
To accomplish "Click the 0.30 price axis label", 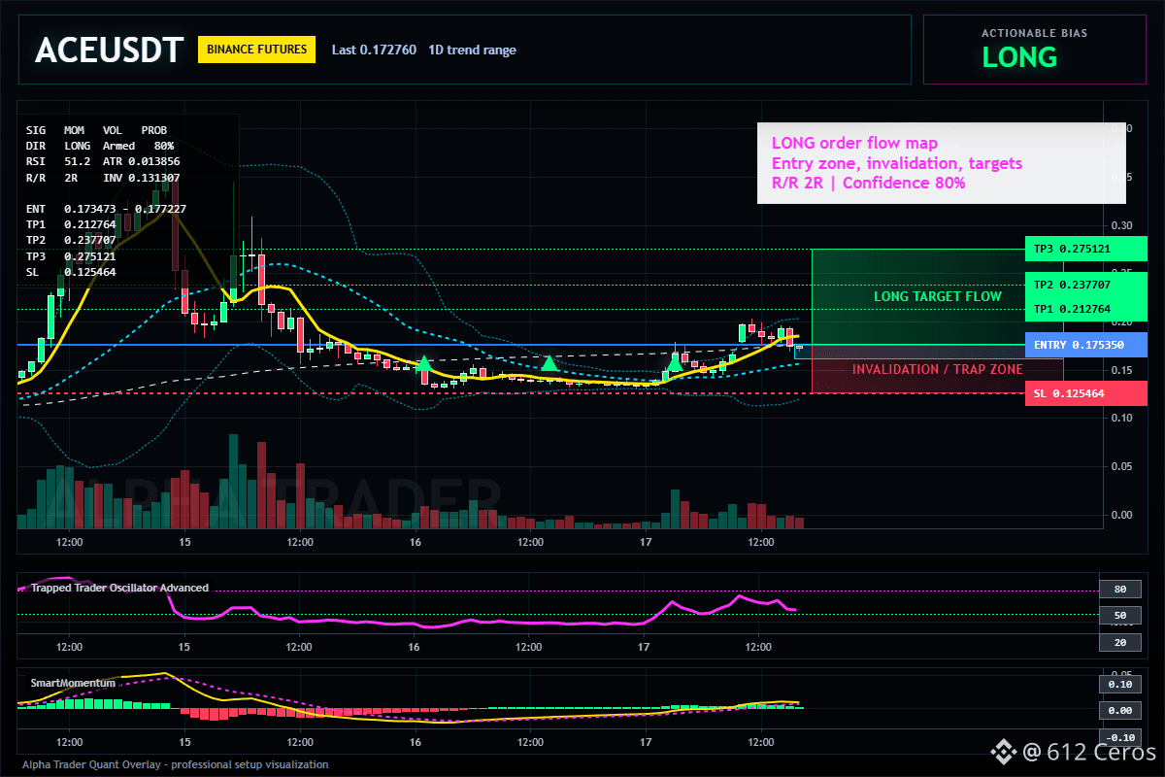I will coord(1121,224).
